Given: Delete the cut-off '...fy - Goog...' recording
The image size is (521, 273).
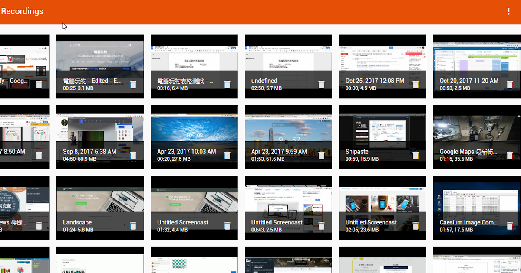Looking at the screenshot, I should [x=39, y=84].
